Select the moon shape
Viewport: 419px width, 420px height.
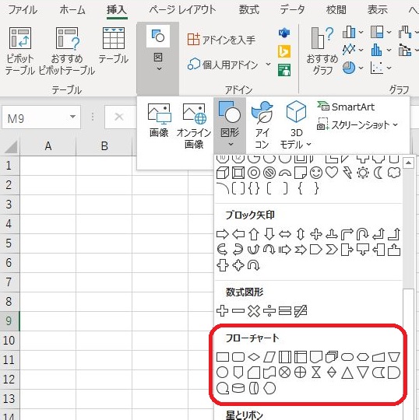[379, 173]
